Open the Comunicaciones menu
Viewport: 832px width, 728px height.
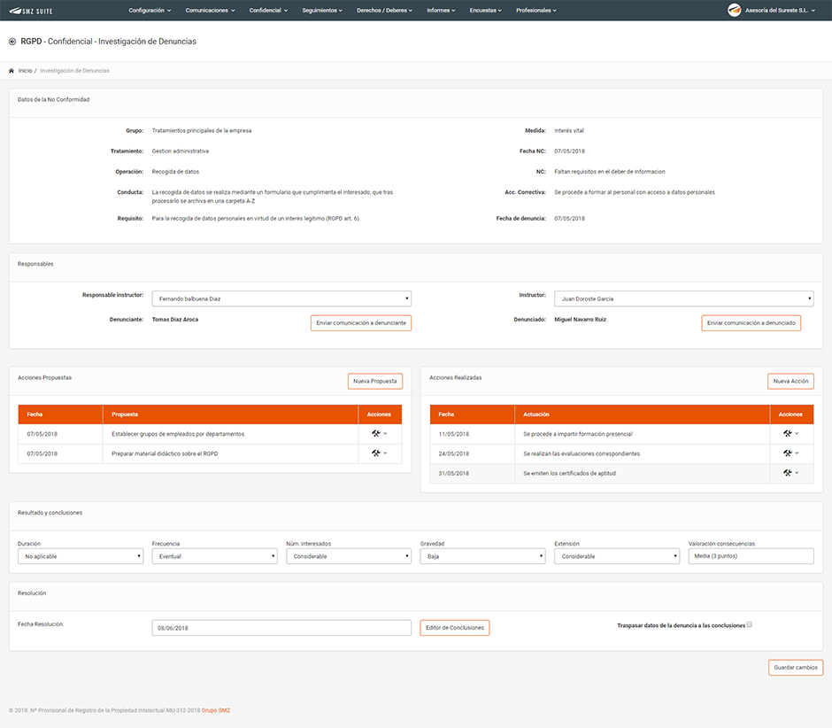pyautogui.click(x=210, y=10)
